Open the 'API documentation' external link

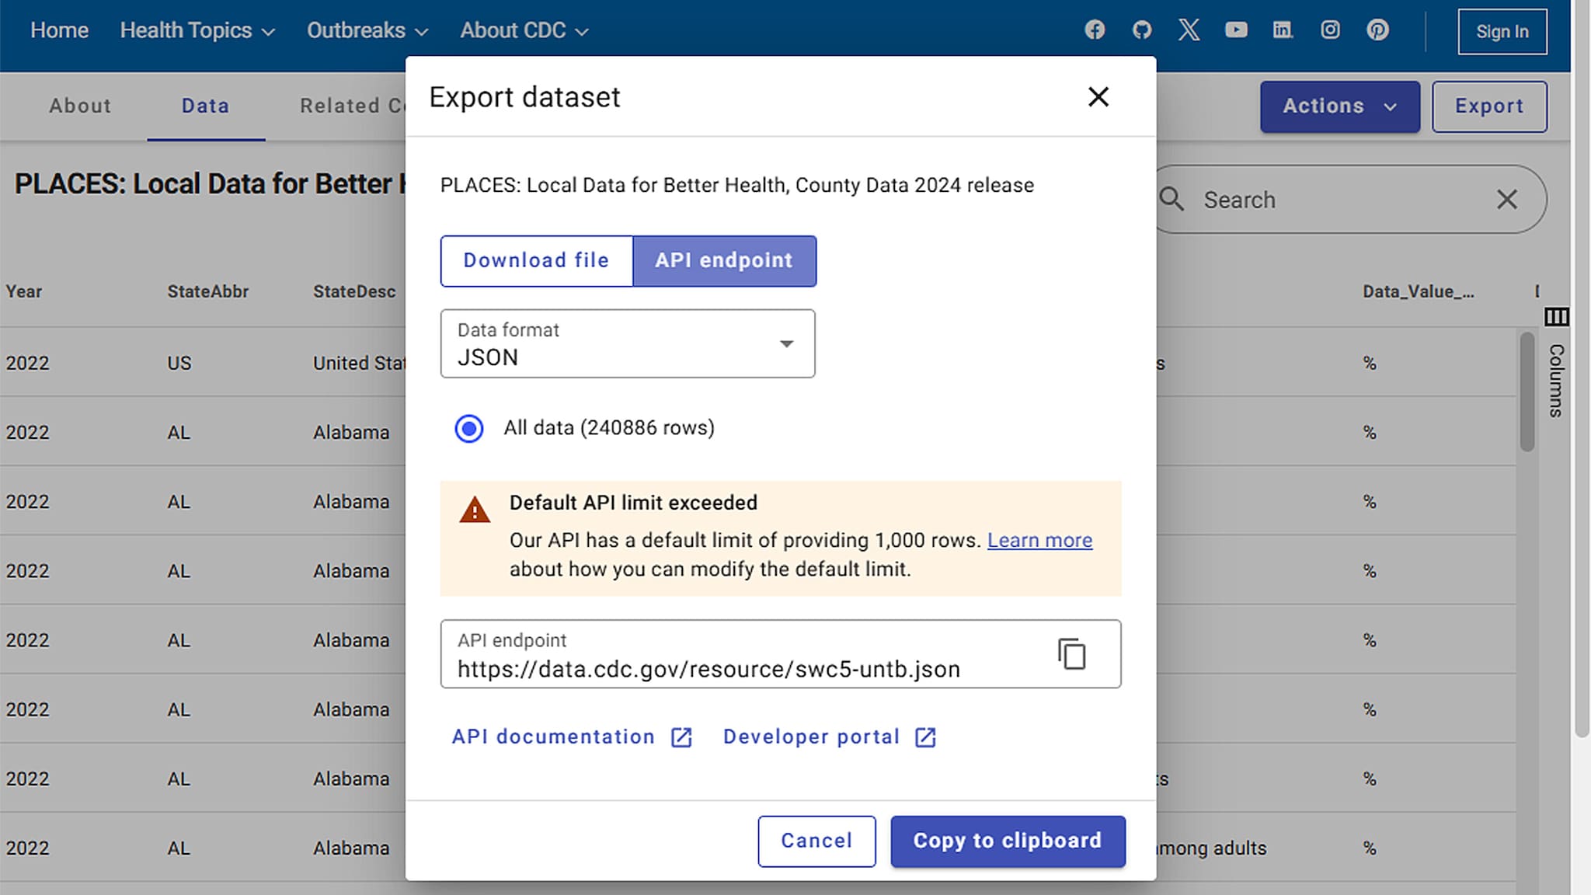pyautogui.click(x=572, y=736)
